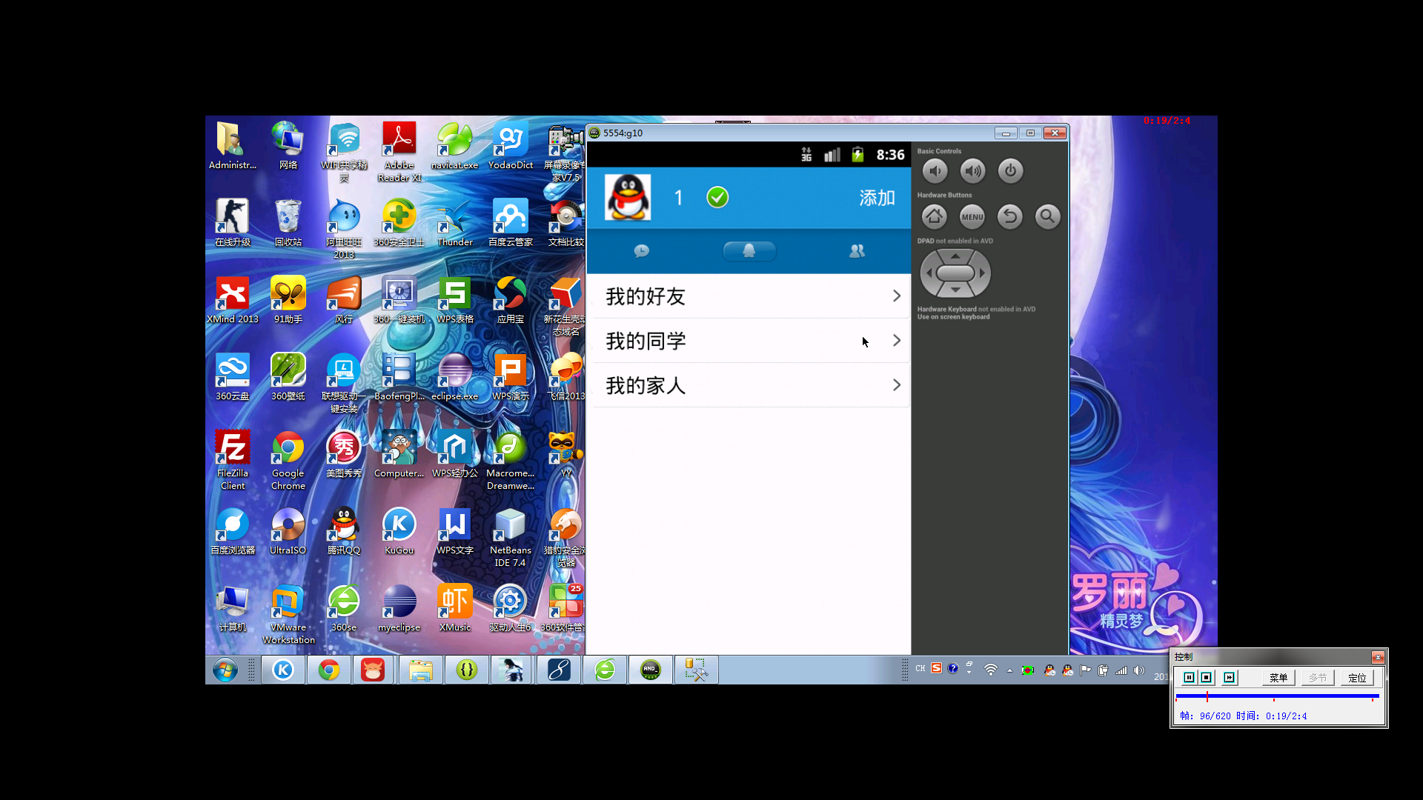Open navicat.exe desktop shortcut
The height and width of the screenshot is (800, 1423).
tap(454, 146)
